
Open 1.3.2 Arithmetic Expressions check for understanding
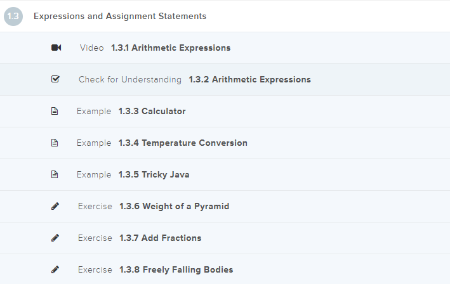pos(249,80)
